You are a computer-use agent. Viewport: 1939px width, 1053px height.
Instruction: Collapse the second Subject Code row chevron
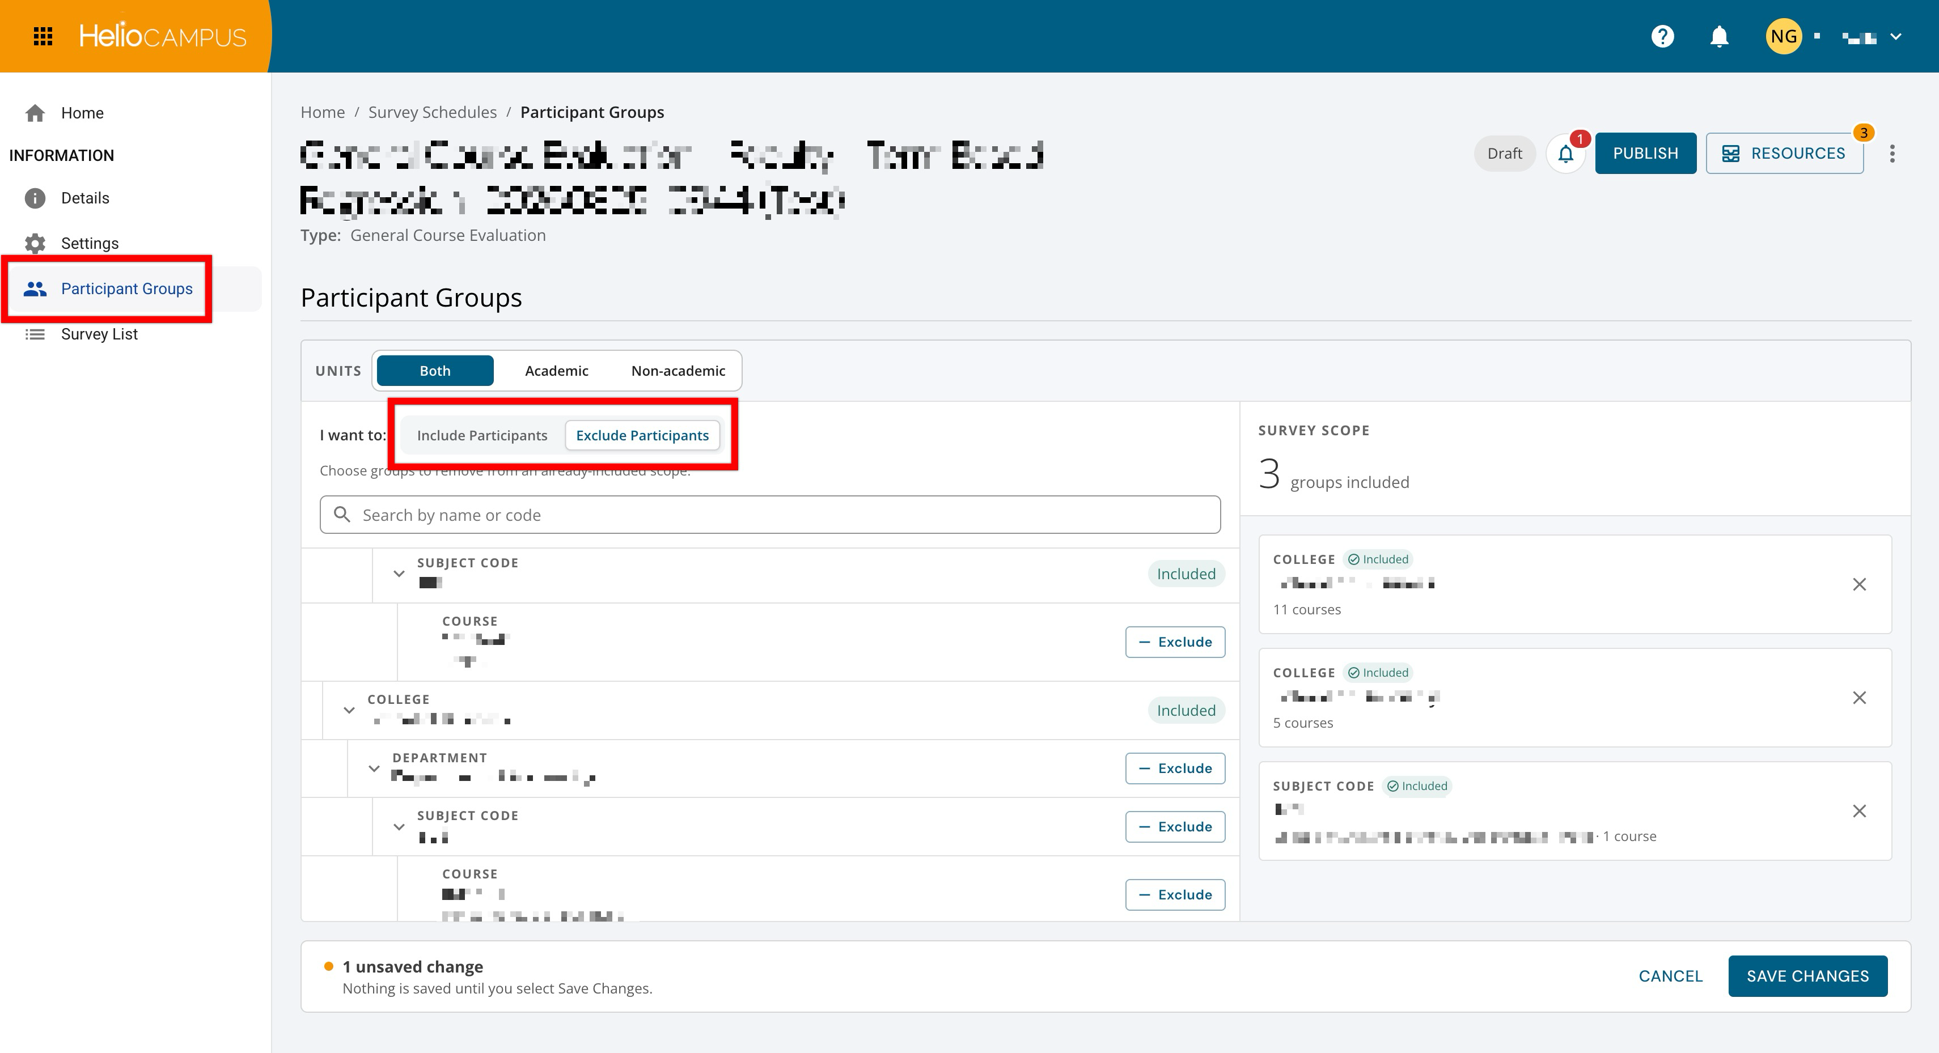click(x=399, y=826)
